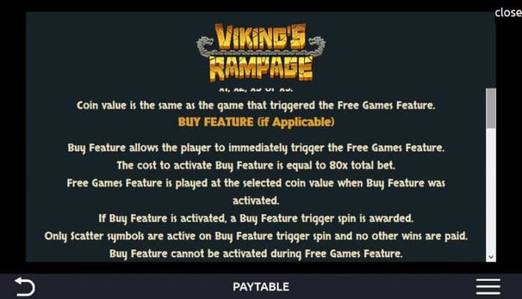Click the empty scrollbar track below thumb

point(491,191)
